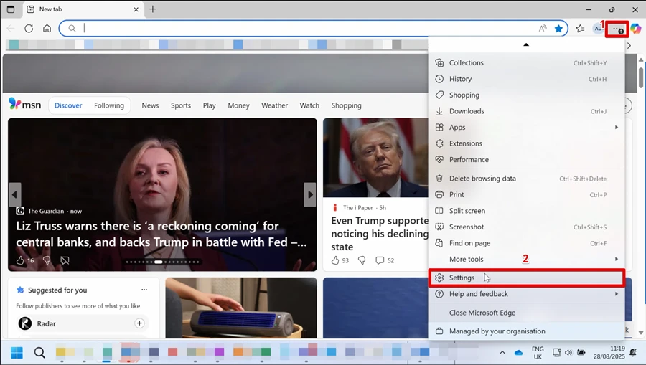Go to the Home page icon

point(47,29)
